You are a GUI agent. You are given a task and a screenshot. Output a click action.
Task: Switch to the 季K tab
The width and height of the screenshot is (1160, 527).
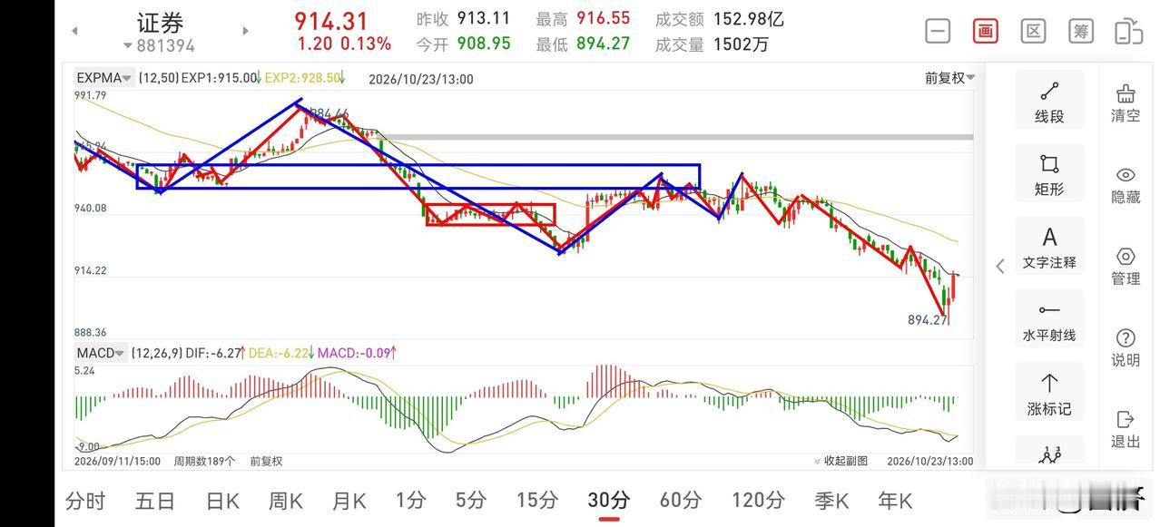[x=831, y=500]
